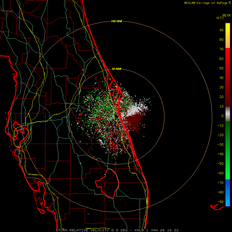Image resolution: width=232 pixels, height=232 pixels.
Task: Click the -20 knots scale value
Action: click(220, 135)
